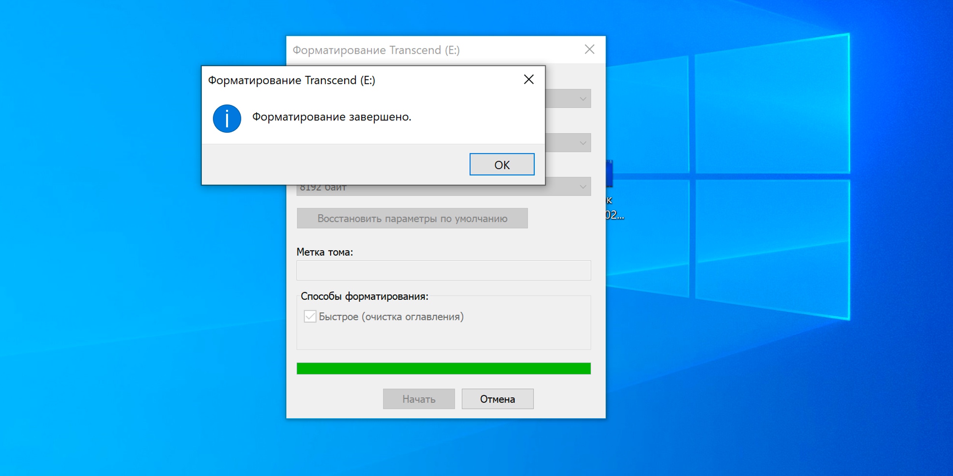This screenshot has height=476, width=953.
Task: Click the blue information icon in message box
Action: click(227, 118)
